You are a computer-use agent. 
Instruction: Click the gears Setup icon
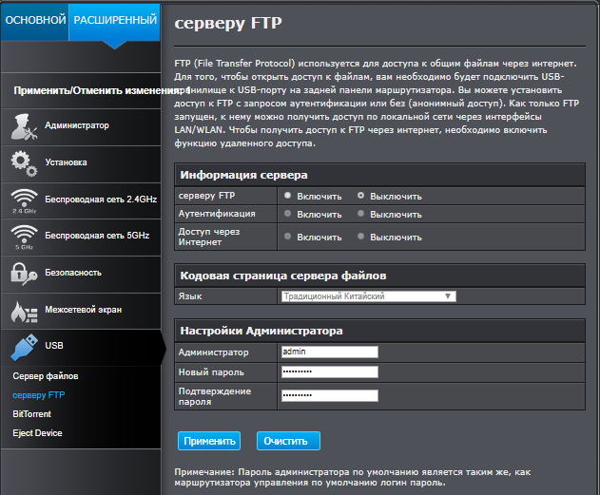point(24,163)
